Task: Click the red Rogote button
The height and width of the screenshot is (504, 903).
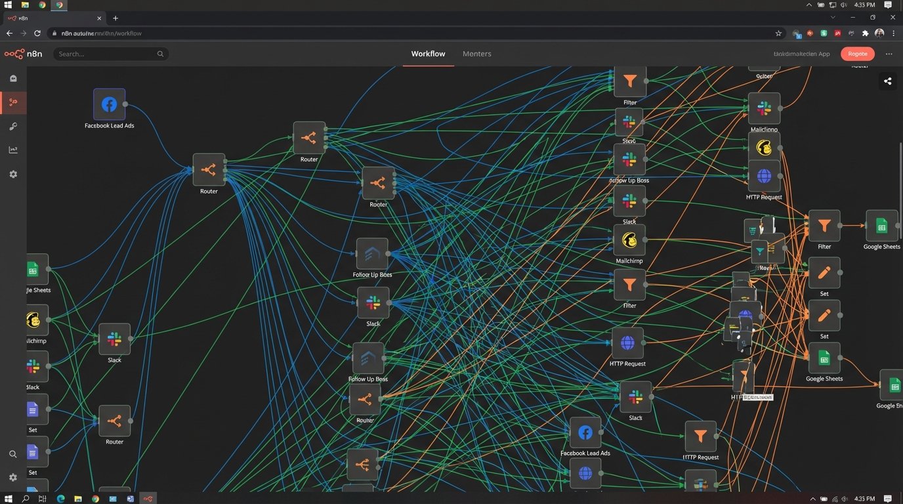Action: (857, 54)
